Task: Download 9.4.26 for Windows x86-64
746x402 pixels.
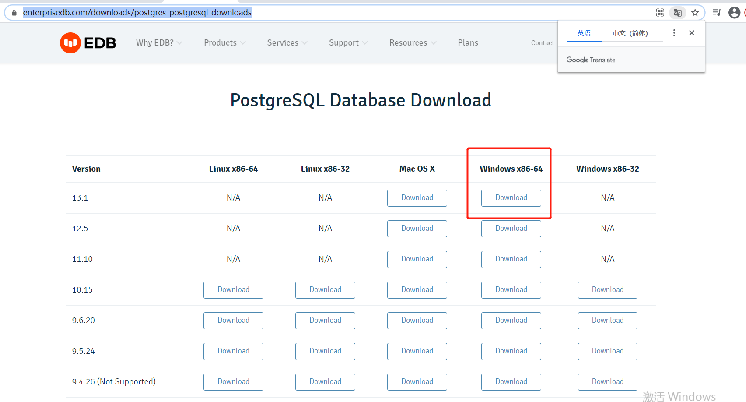Action: click(511, 382)
